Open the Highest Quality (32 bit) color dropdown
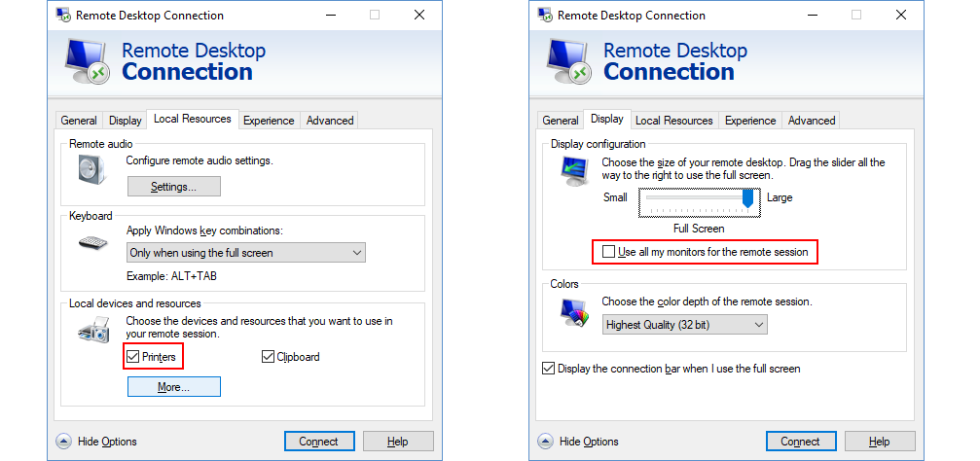980x461 pixels. [684, 325]
